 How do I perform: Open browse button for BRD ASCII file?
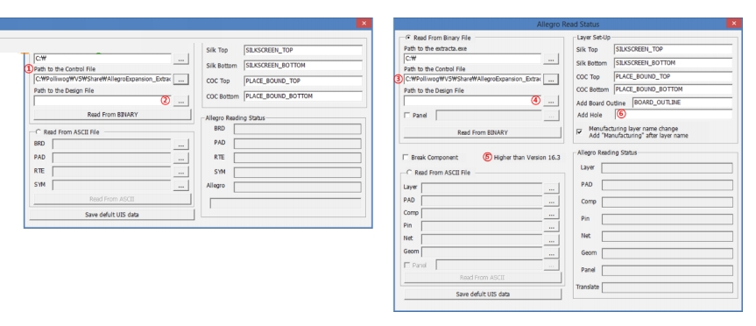[180, 145]
